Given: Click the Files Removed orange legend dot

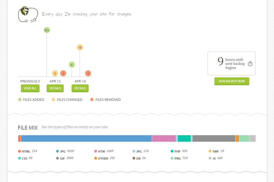Looking at the screenshot, I should click(x=92, y=100).
